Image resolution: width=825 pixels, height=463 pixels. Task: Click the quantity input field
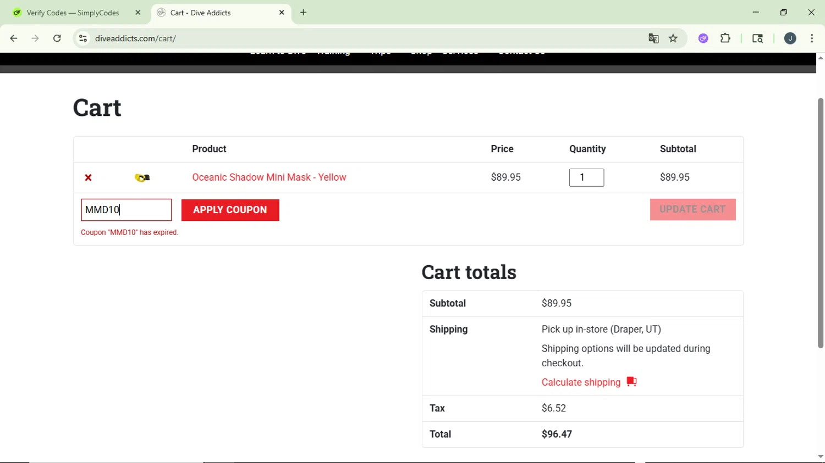[586, 177]
